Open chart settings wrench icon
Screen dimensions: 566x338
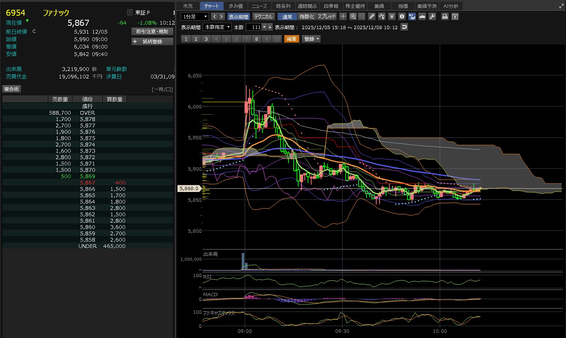(x=432, y=16)
